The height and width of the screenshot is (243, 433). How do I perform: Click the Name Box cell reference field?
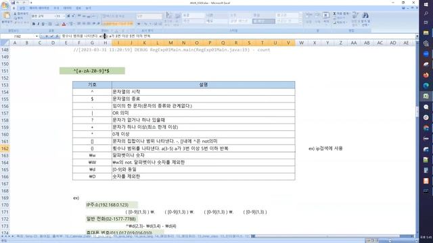coord(18,36)
